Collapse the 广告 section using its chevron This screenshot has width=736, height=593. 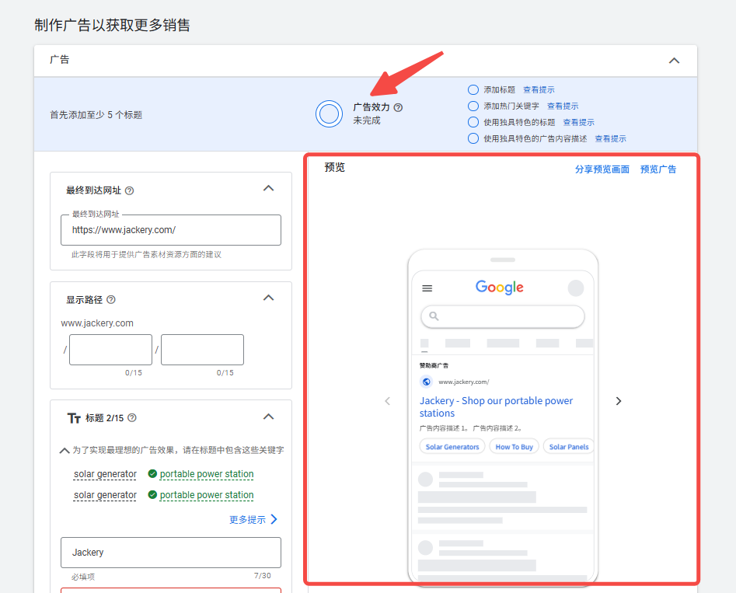tap(674, 60)
